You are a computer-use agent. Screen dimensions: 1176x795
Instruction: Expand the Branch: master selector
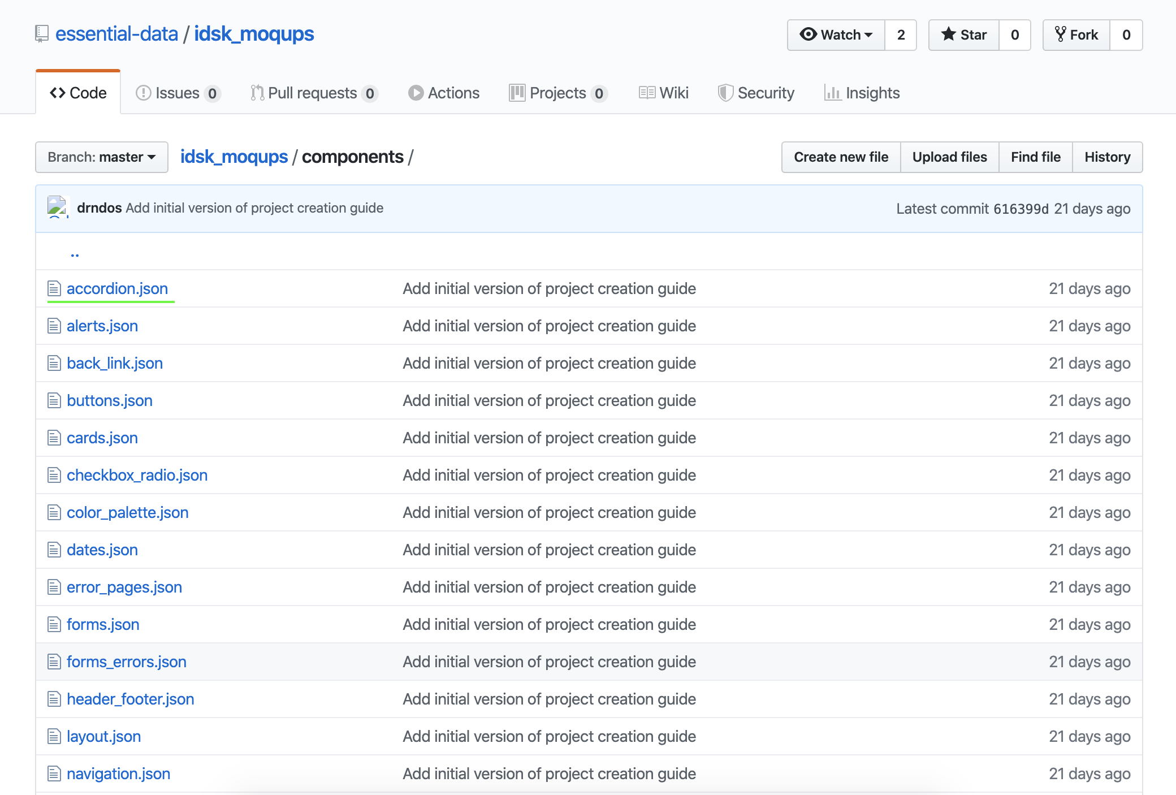point(102,157)
